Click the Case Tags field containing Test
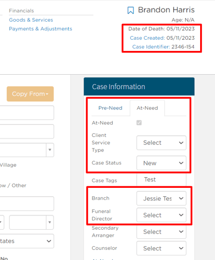The image size is (215, 260). pos(162,179)
